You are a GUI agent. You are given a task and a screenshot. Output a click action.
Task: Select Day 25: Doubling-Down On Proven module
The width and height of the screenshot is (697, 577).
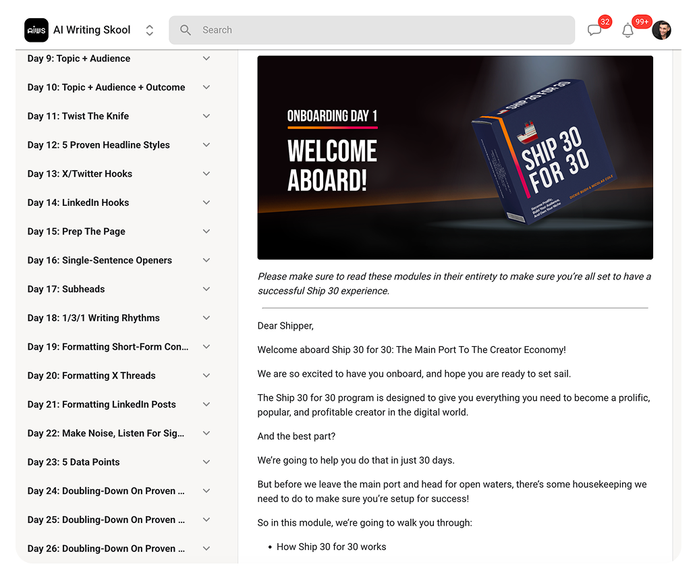[x=106, y=520]
